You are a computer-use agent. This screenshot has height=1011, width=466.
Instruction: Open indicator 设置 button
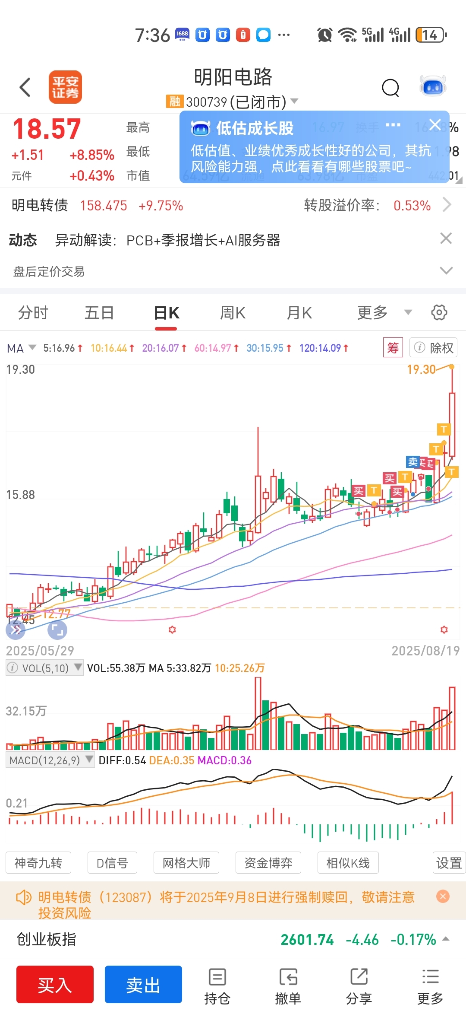449,863
